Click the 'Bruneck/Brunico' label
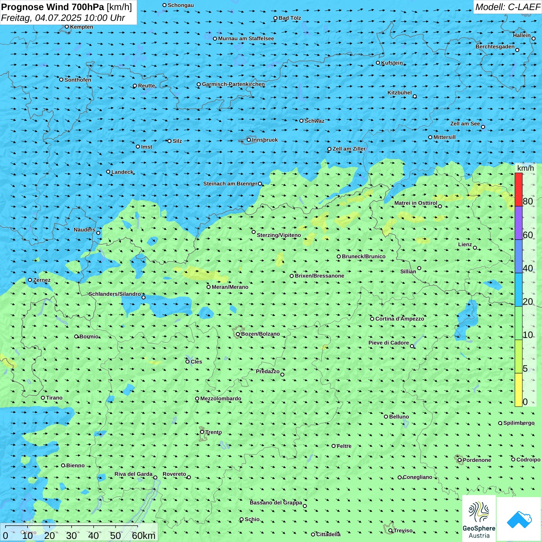This screenshot has width=542, height=542. click(364, 256)
